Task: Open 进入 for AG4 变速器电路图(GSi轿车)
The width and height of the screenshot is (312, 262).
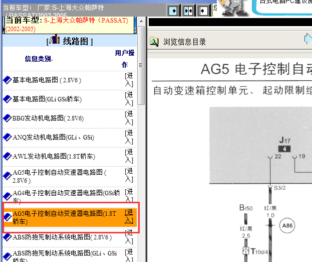Action: [129, 195]
